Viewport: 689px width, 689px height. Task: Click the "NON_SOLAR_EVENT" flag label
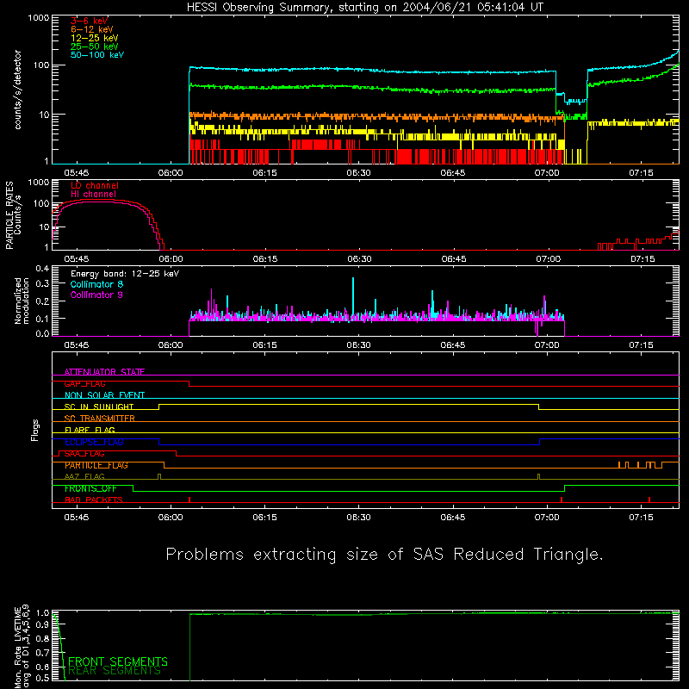click(x=104, y=395)
